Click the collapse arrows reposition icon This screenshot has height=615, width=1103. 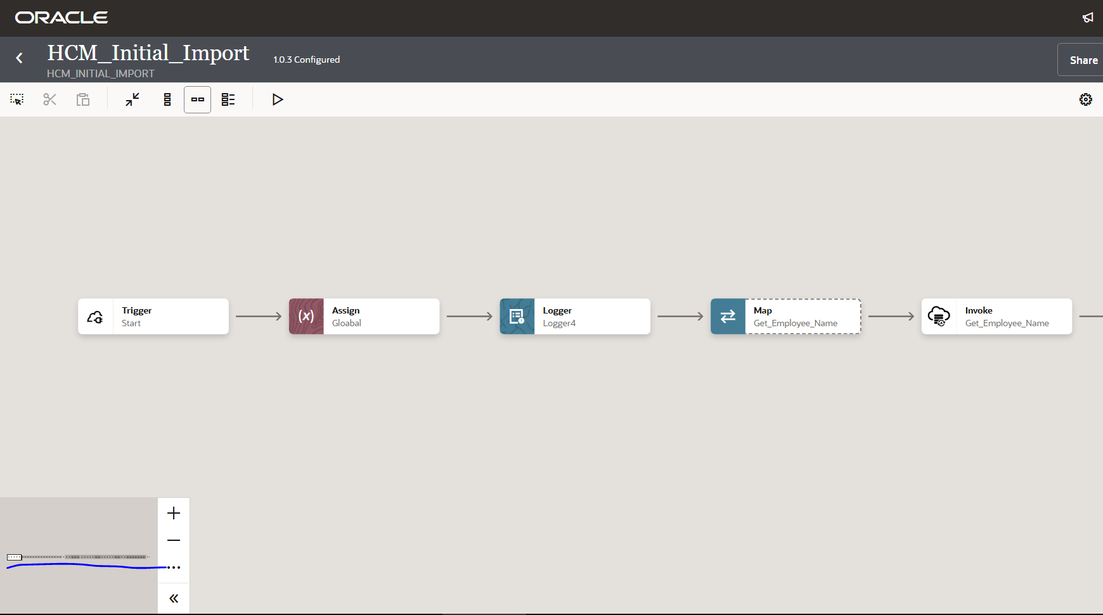pyautogui.click(x=132, y=99)
